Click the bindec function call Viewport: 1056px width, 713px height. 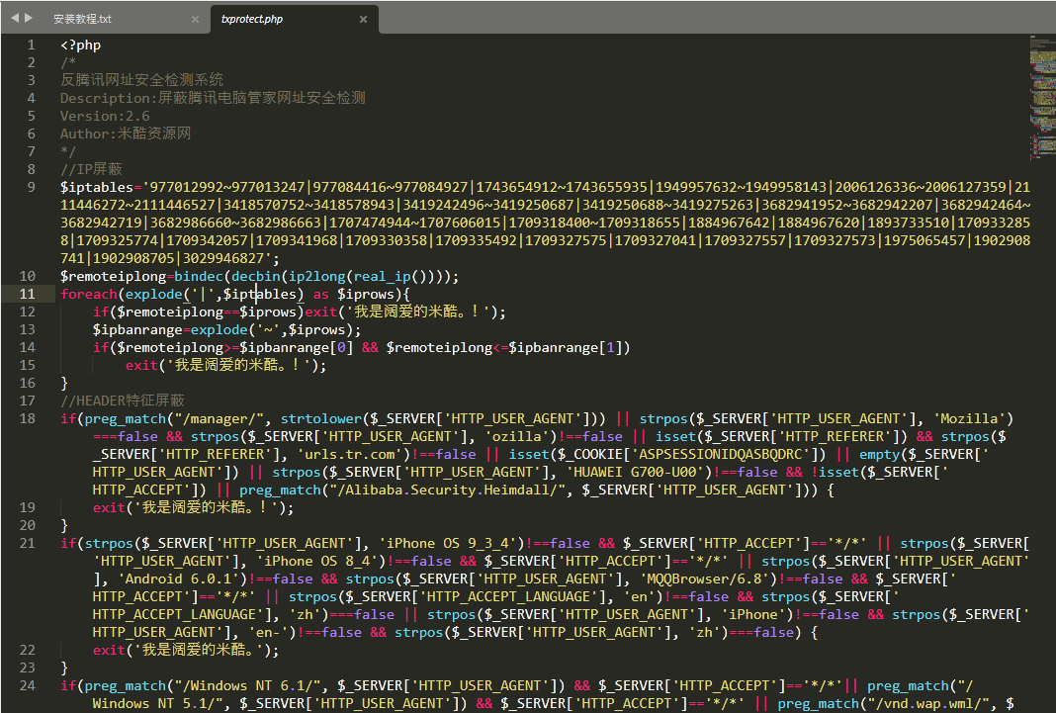pyautogui.click(x=199, y=276)
